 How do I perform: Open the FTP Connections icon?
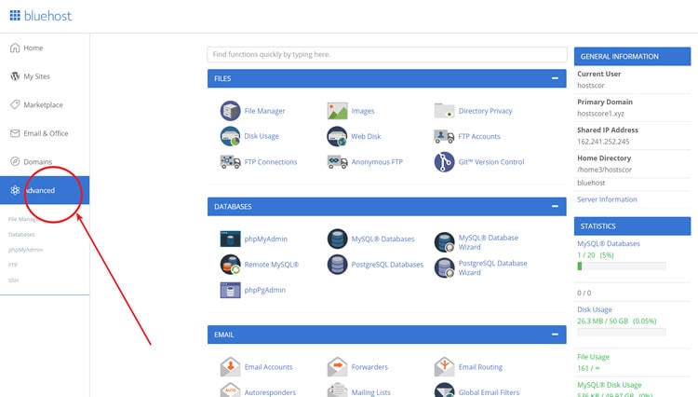pos(230,161)
